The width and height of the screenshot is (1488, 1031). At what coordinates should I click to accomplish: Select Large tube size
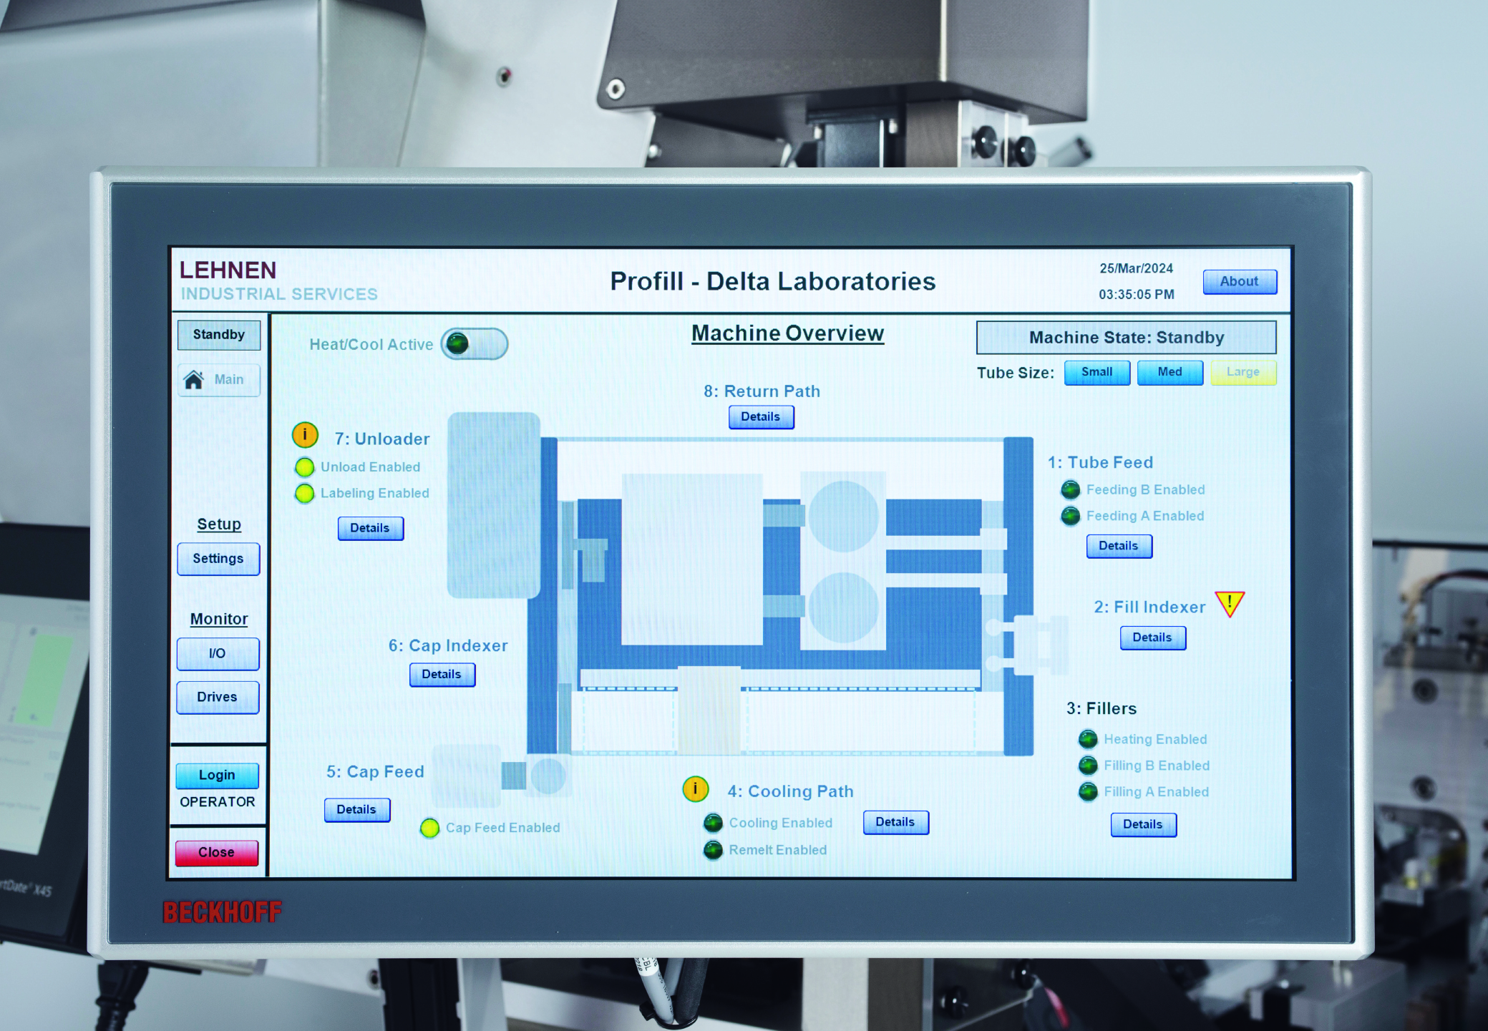(1243, 372)
